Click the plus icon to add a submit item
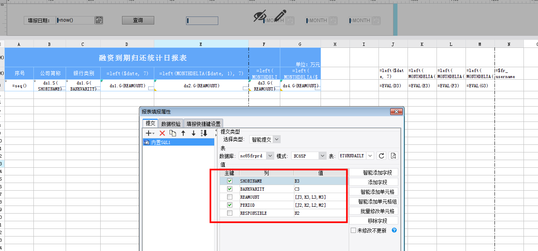The image size is (538, 251). (149, 133)
